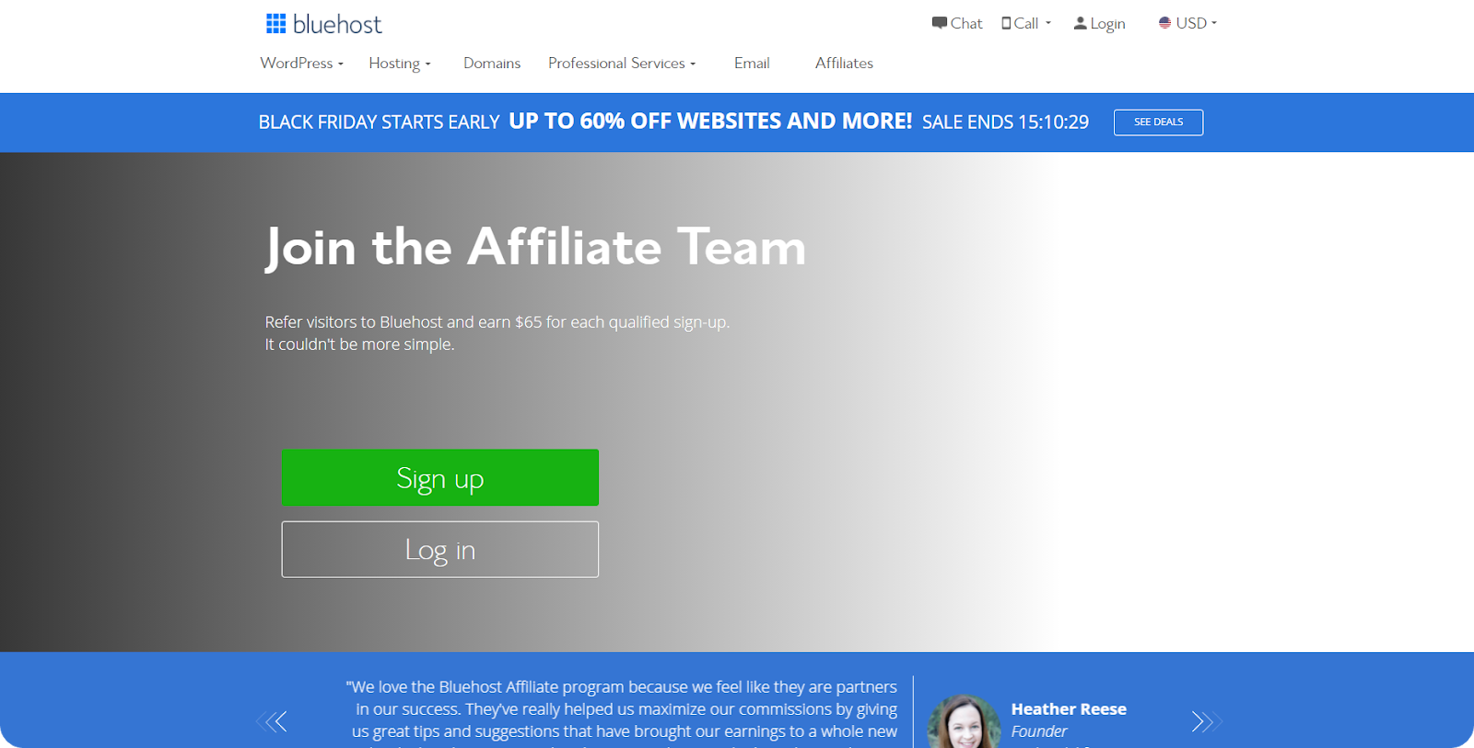1474x748 pixels.
Task: Click Heather Reese's profile photo
Action: click(x=964, y=722)
